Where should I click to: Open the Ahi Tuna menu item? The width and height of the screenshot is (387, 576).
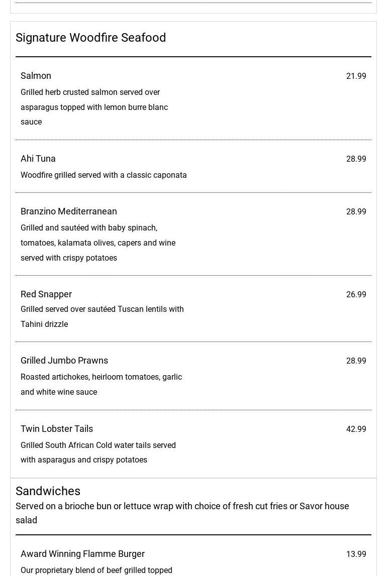[38, 159]
